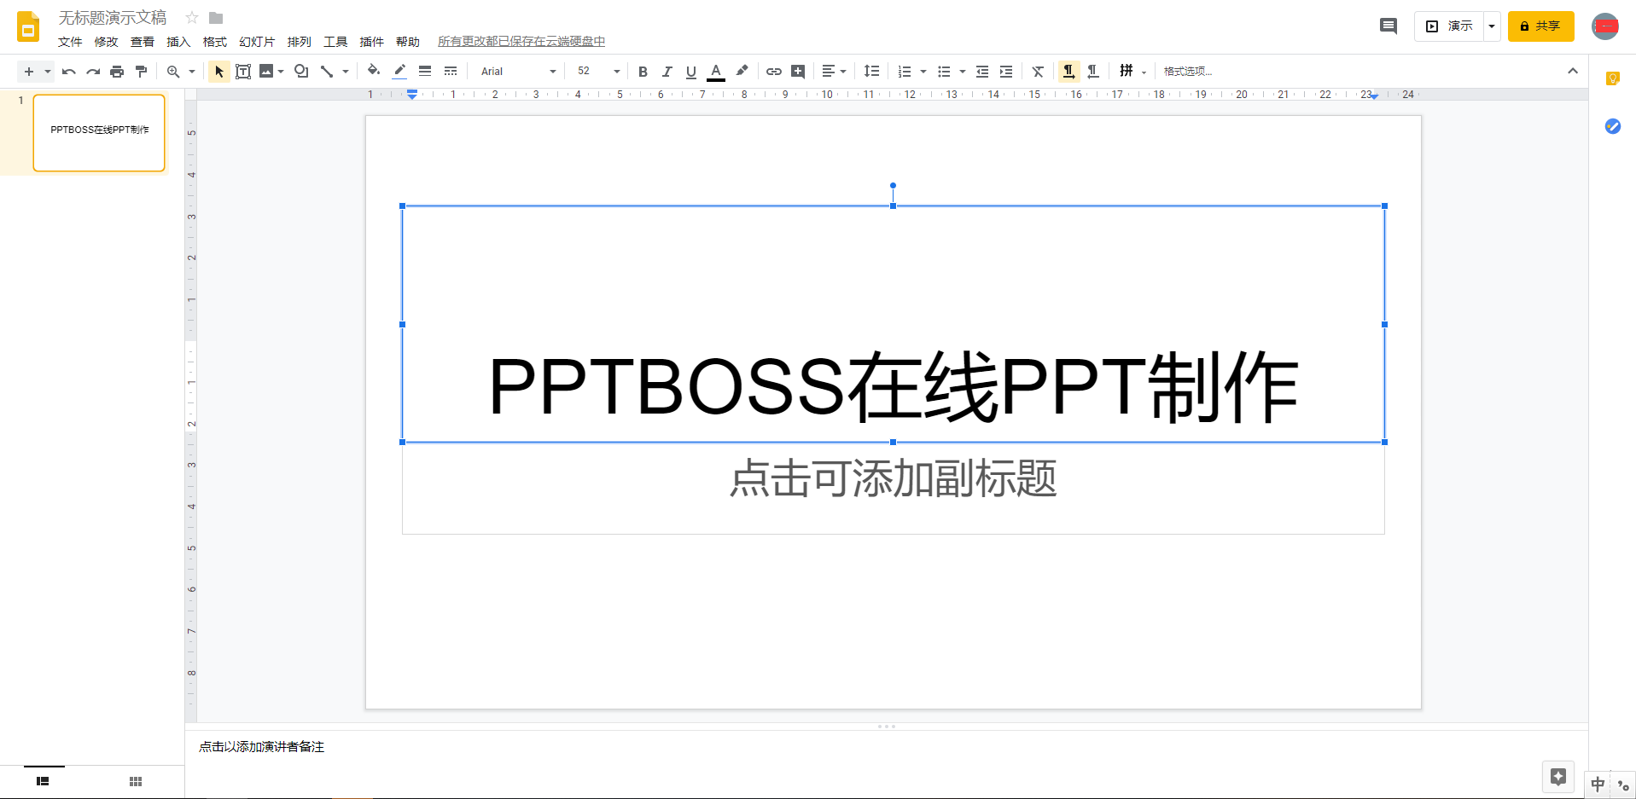
Task: Click the 演示 present button
Action: [x=1449, y=26]
